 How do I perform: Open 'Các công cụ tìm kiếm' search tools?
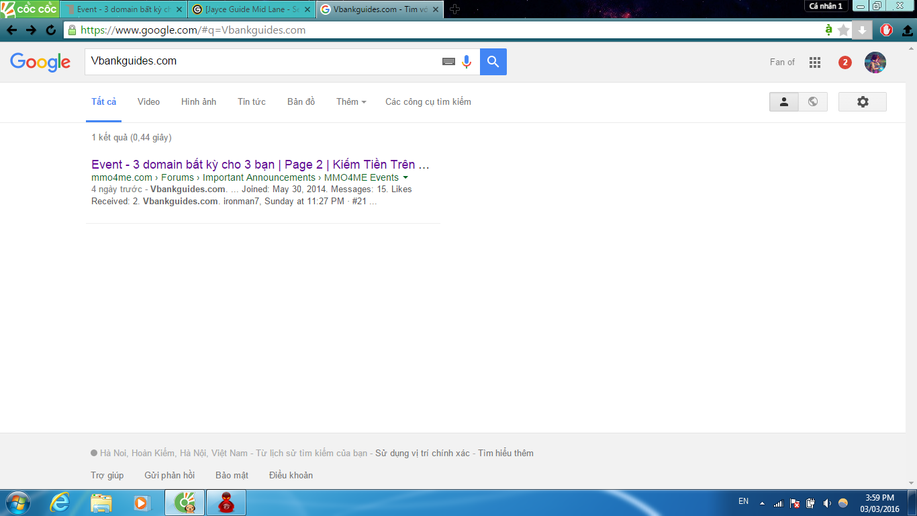pos(428,101)
